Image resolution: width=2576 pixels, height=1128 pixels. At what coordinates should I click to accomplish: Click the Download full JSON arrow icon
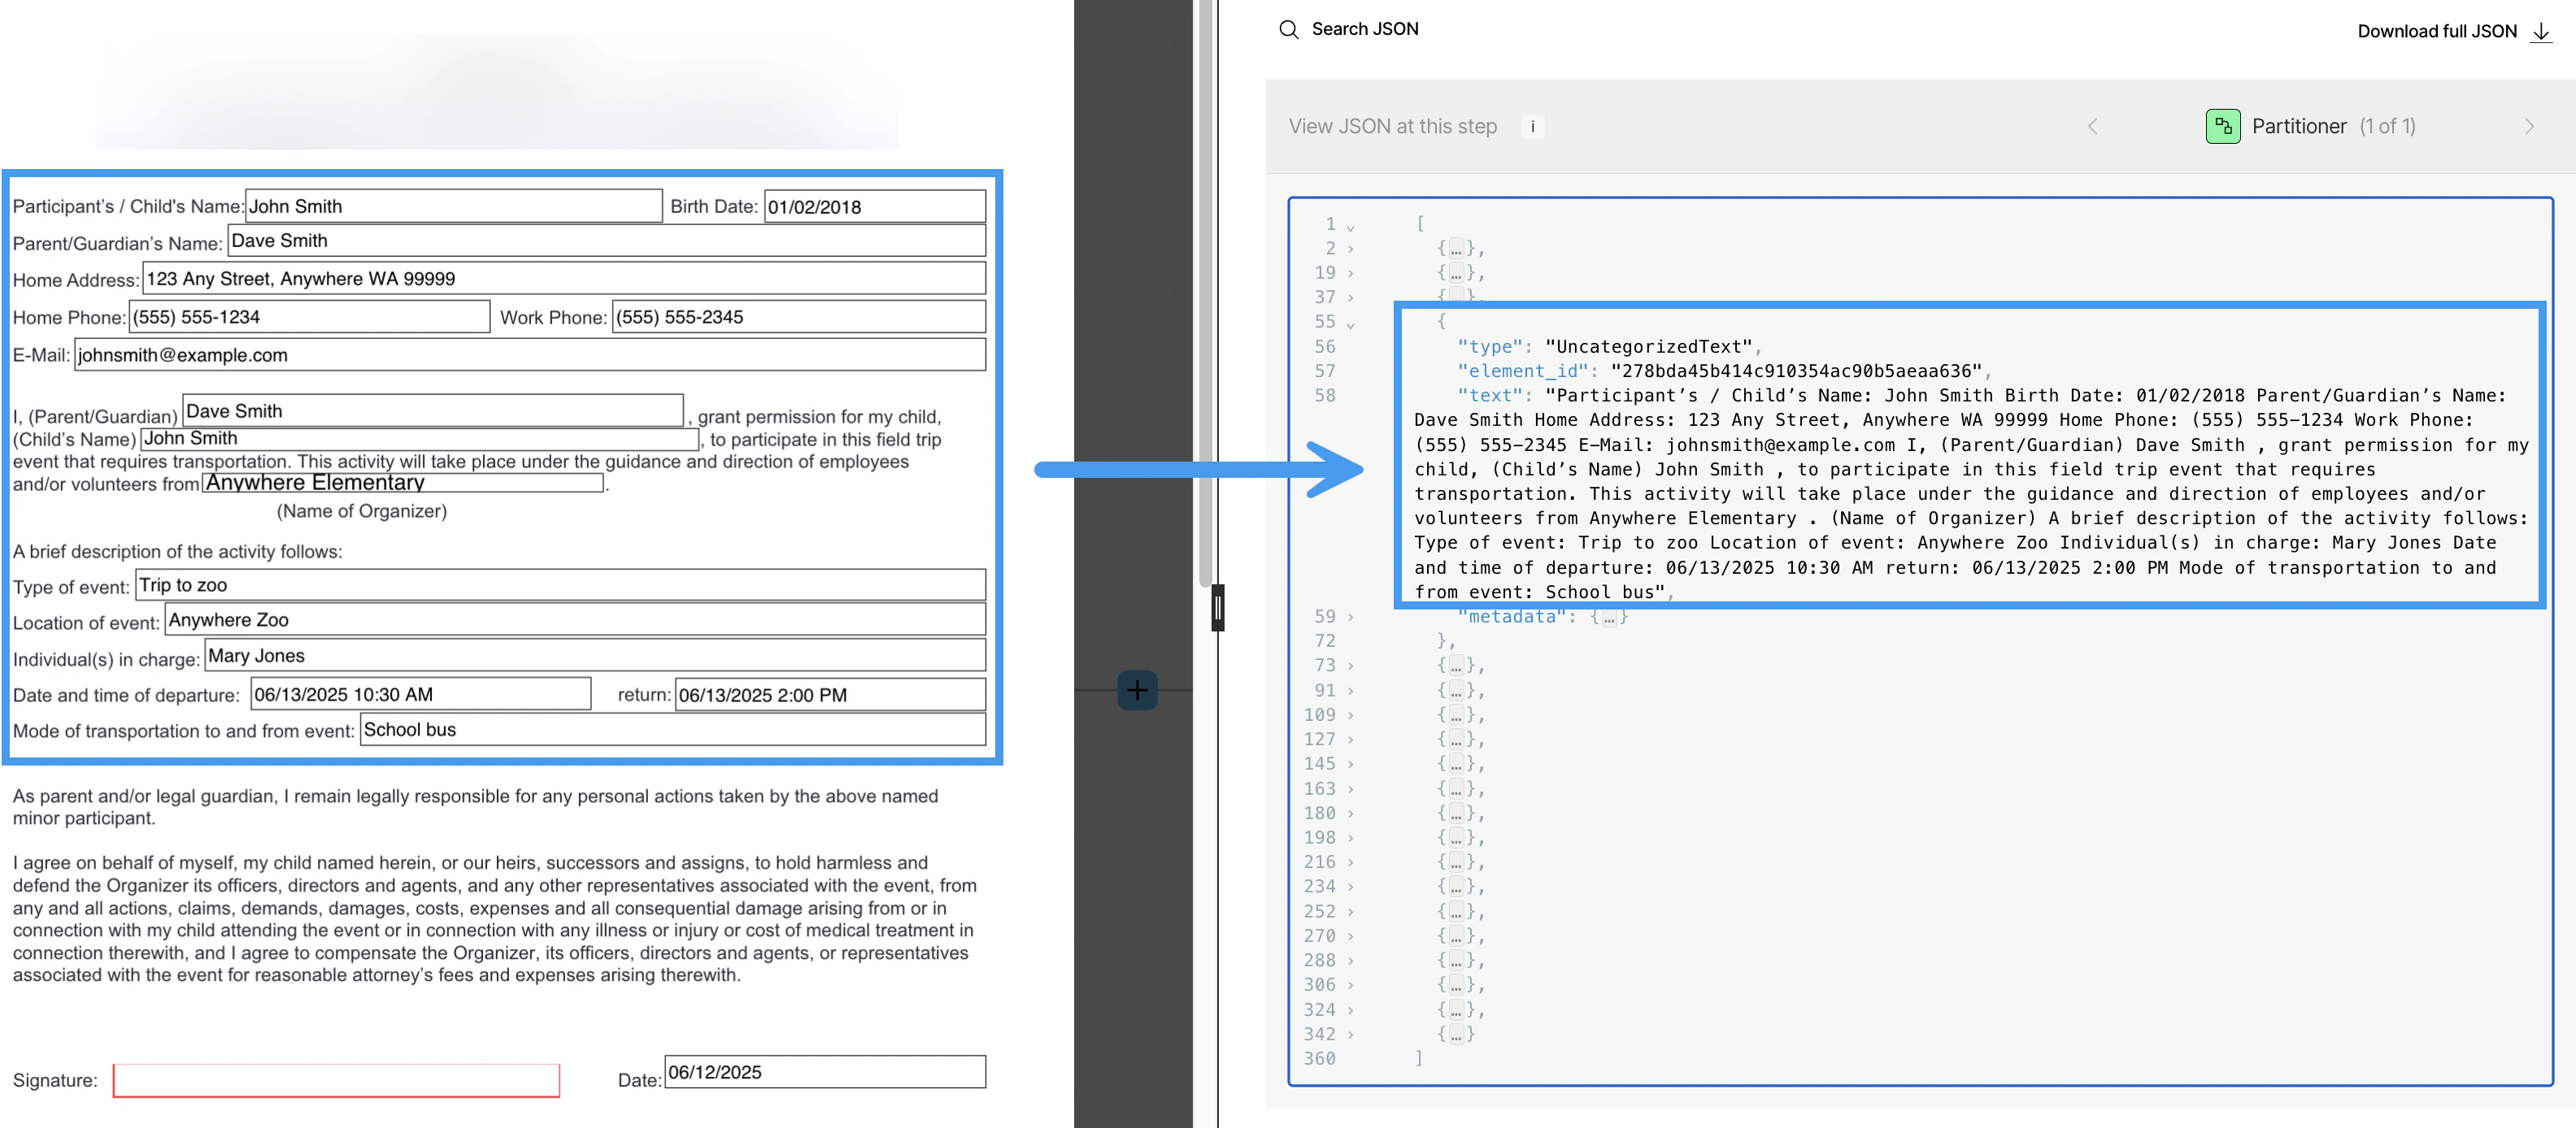[2540, 32]
